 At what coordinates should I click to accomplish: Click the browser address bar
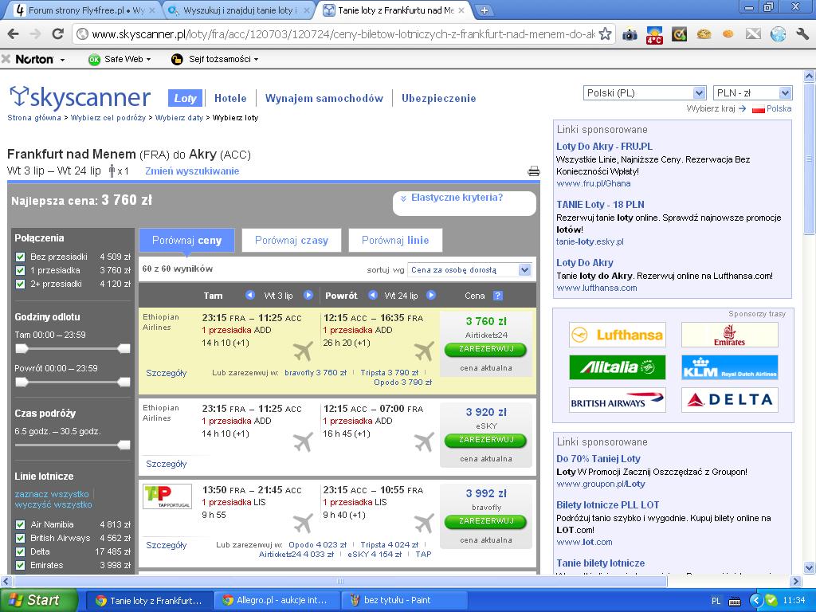[343, 34]
